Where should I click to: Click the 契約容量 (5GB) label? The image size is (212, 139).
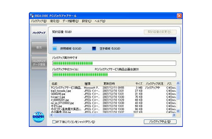[62, 32]
